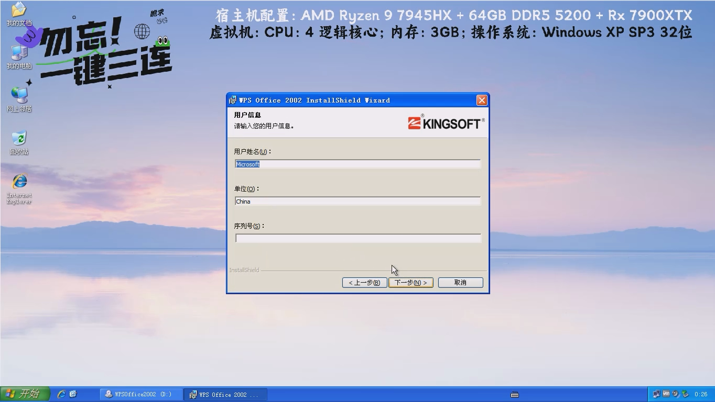Image resolution: width=715 pixels, height=402 pixels.
Task: Click the network connection tray icon
Action: [656, 394]
